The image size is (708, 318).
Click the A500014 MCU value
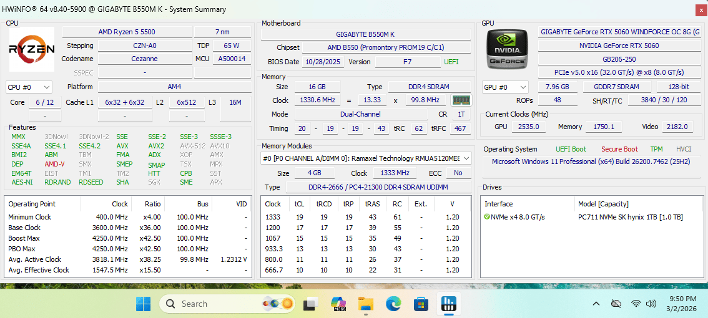pos(232,59)
